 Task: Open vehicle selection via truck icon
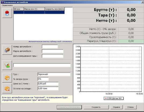[7, 50]
